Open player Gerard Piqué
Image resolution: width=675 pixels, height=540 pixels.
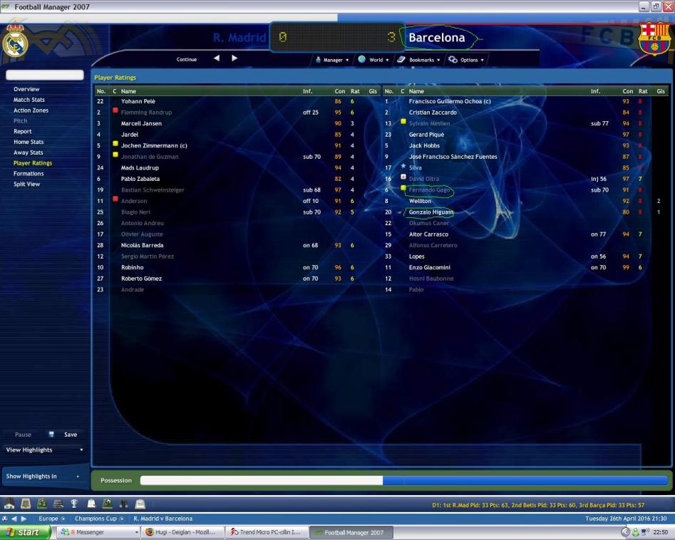point(426,134)
